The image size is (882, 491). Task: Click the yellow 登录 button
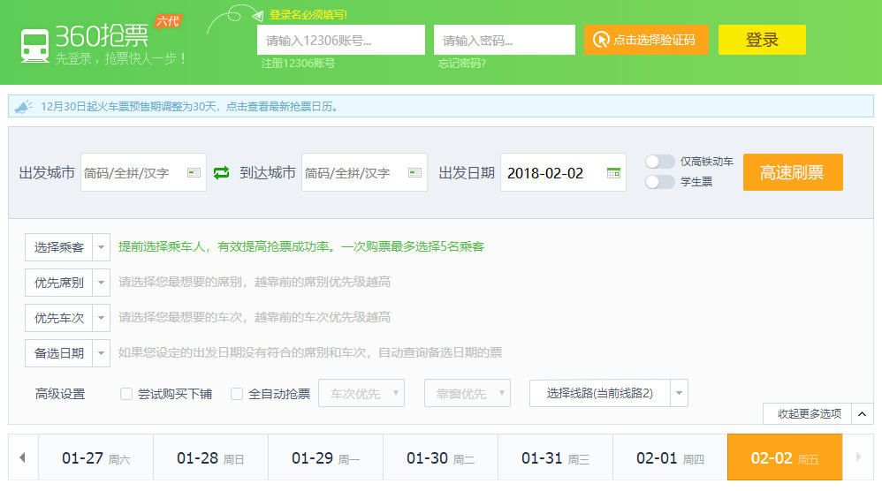coord(761,40)
